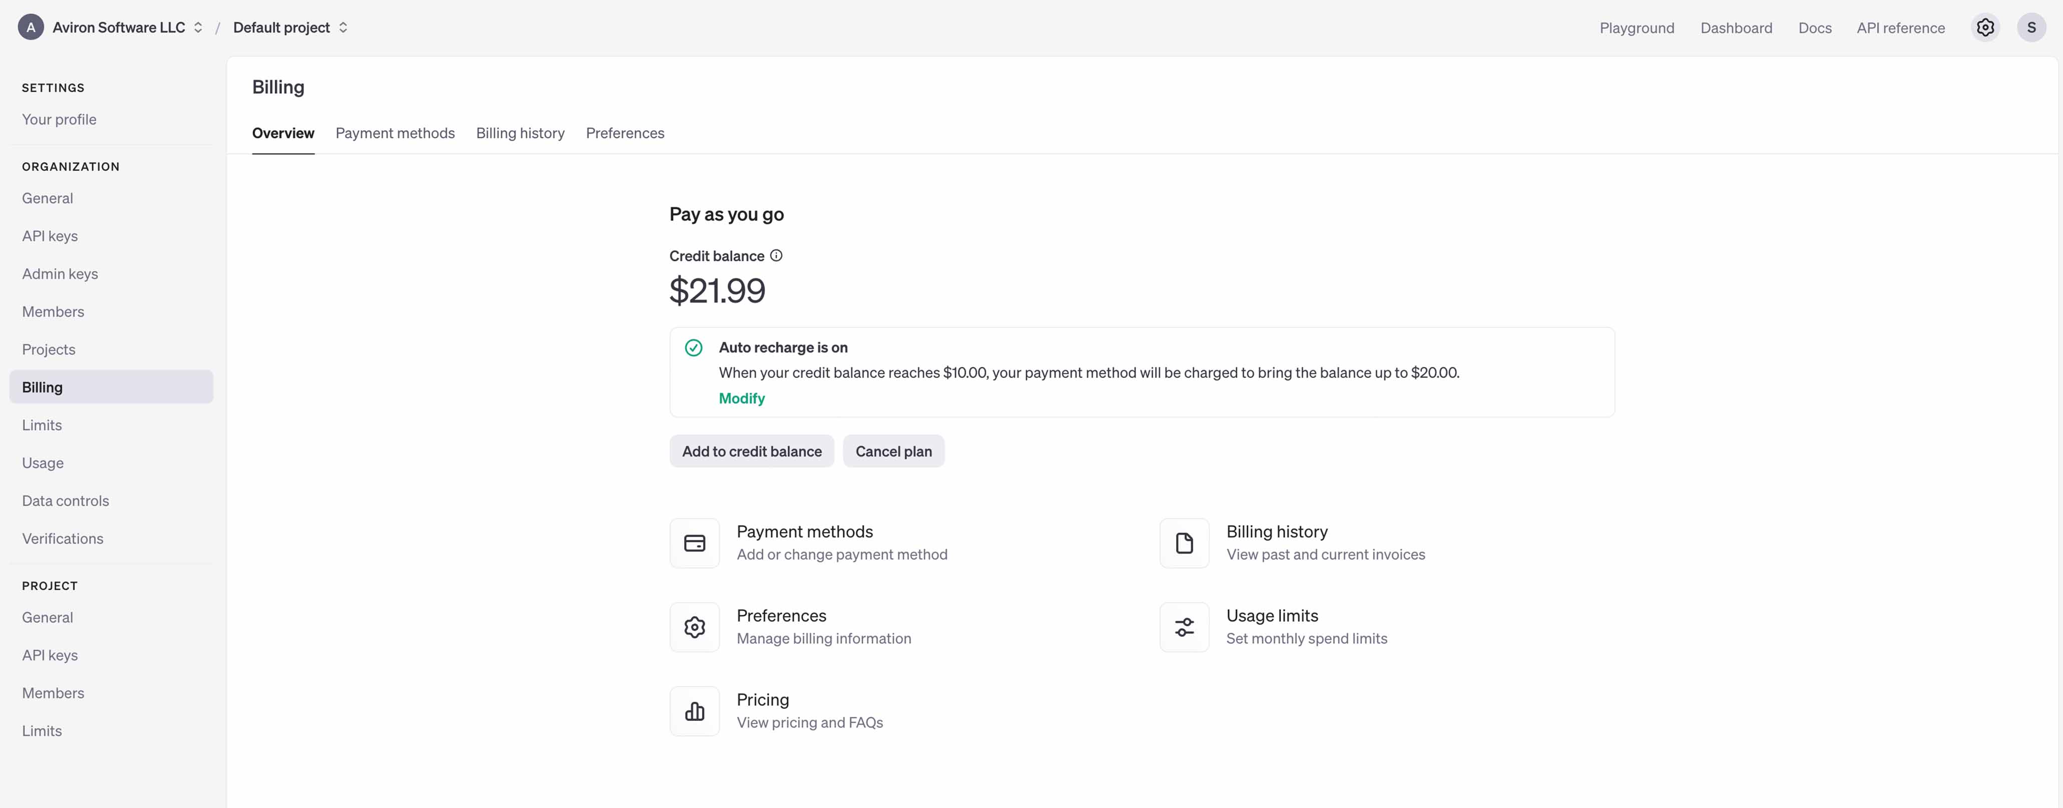Open the Billing history card title
2063x808 pixels.
(x=1276, y=532)
